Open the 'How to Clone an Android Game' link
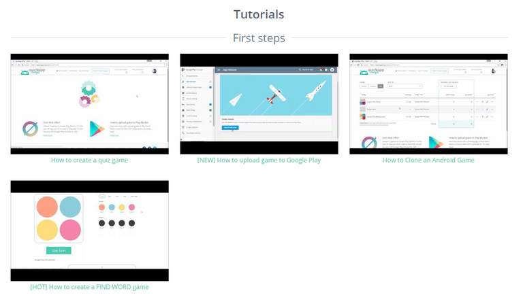The width and height of the screenshot is (523, 306). point(428,160)
